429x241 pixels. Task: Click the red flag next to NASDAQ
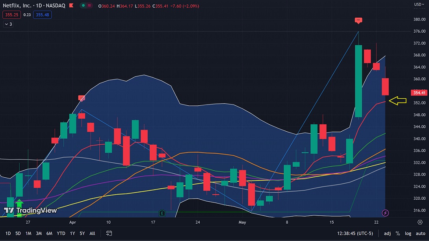(x=71, y=6)
